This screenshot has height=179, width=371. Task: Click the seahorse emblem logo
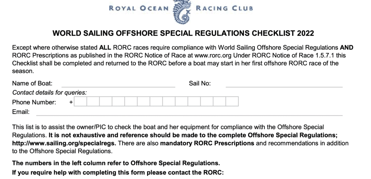tap(182, 12)
